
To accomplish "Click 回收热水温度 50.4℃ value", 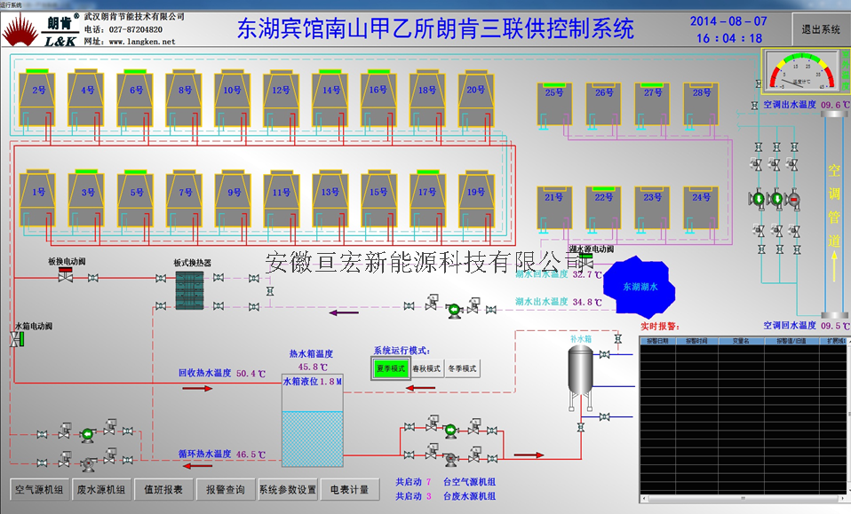I will point(251,374).
